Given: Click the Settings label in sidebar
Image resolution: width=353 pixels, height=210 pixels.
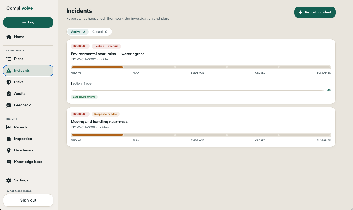Looking at the screenshot, I should 21,180.
